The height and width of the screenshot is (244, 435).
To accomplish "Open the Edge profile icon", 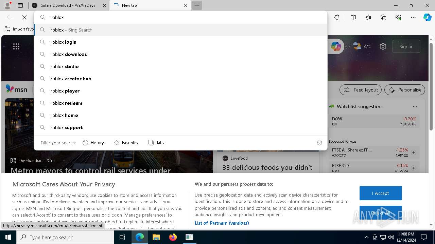I will 7,5.
